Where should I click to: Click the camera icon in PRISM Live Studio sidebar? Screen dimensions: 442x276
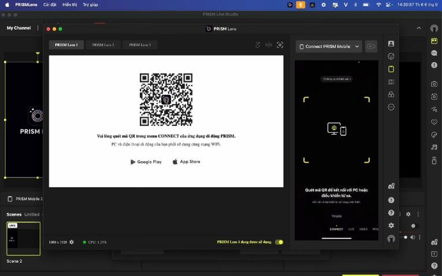(x=434, y=84)
